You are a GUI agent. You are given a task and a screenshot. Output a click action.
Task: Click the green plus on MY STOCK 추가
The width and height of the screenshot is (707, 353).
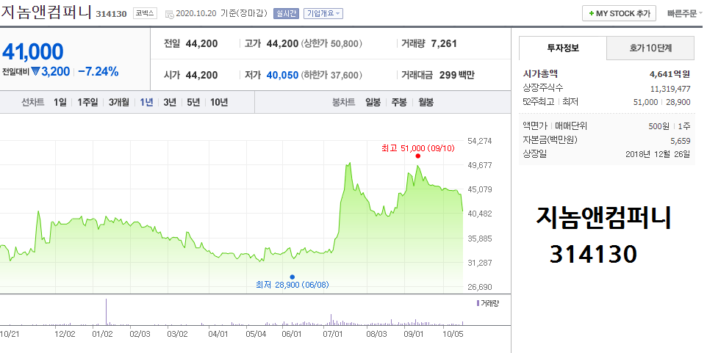click(591, 13)
